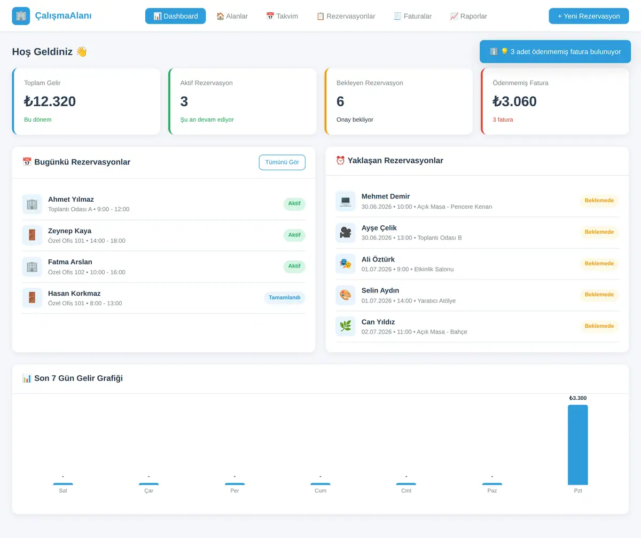Click the Tamamlandı badge for Hasan Korkmaz

click(285, 298)
